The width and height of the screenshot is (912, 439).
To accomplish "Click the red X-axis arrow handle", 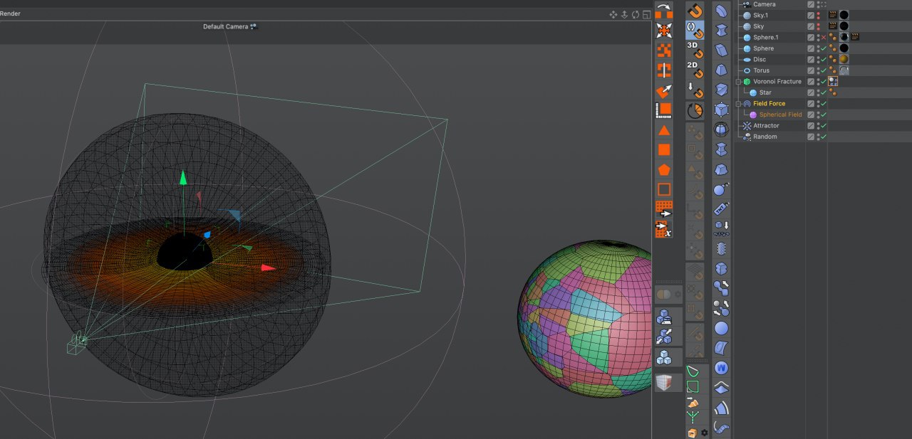I will [x=269, y=268].
